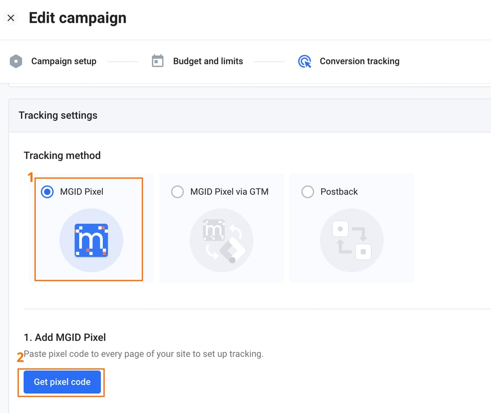
Task: Click the Postback transfer arrows icon
Action: point(351,241)
